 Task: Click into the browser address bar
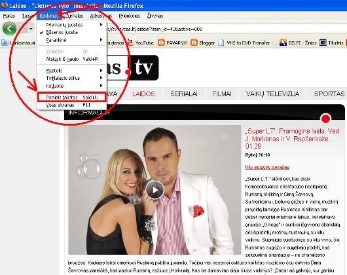click(x=226, y=29)
